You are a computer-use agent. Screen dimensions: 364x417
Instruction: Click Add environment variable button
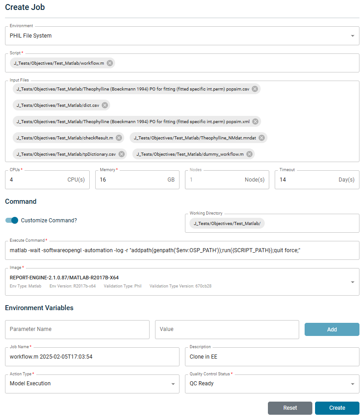click(332, 330)
